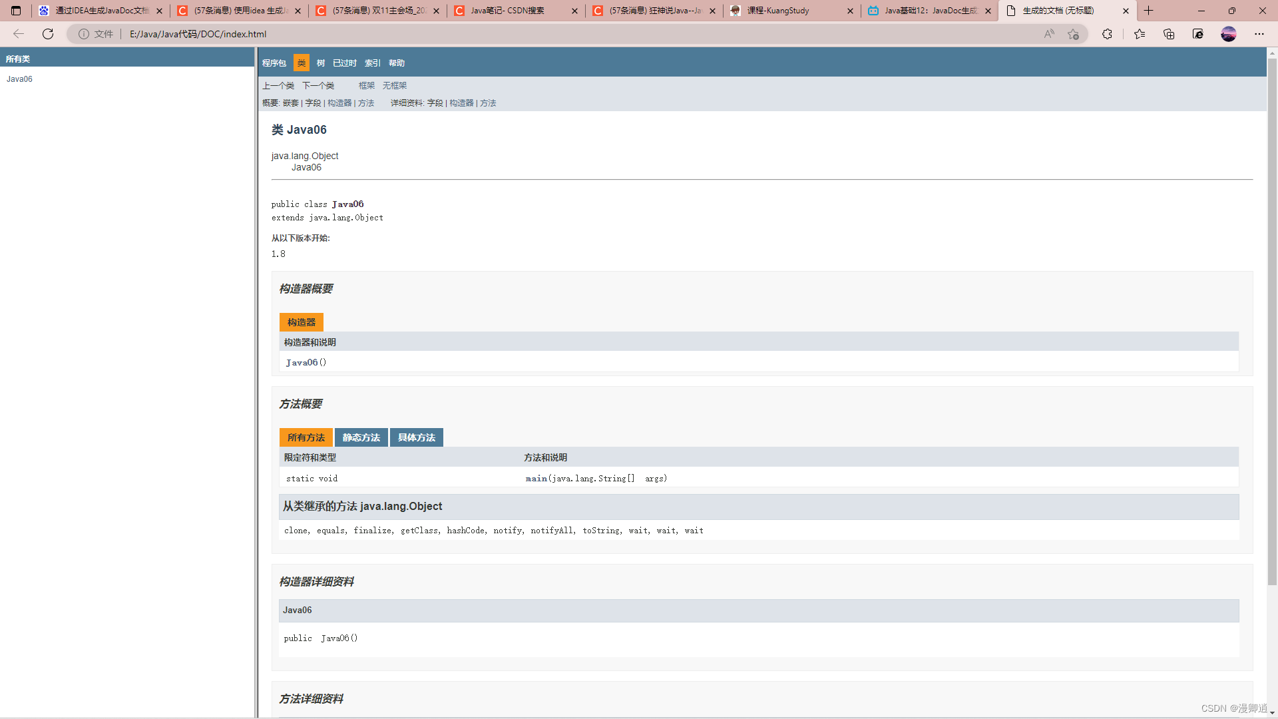Open the 已过时 navigation item

(345, 63)
